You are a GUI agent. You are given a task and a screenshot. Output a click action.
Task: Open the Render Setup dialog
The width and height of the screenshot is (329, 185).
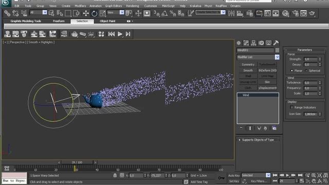[295, 13]
